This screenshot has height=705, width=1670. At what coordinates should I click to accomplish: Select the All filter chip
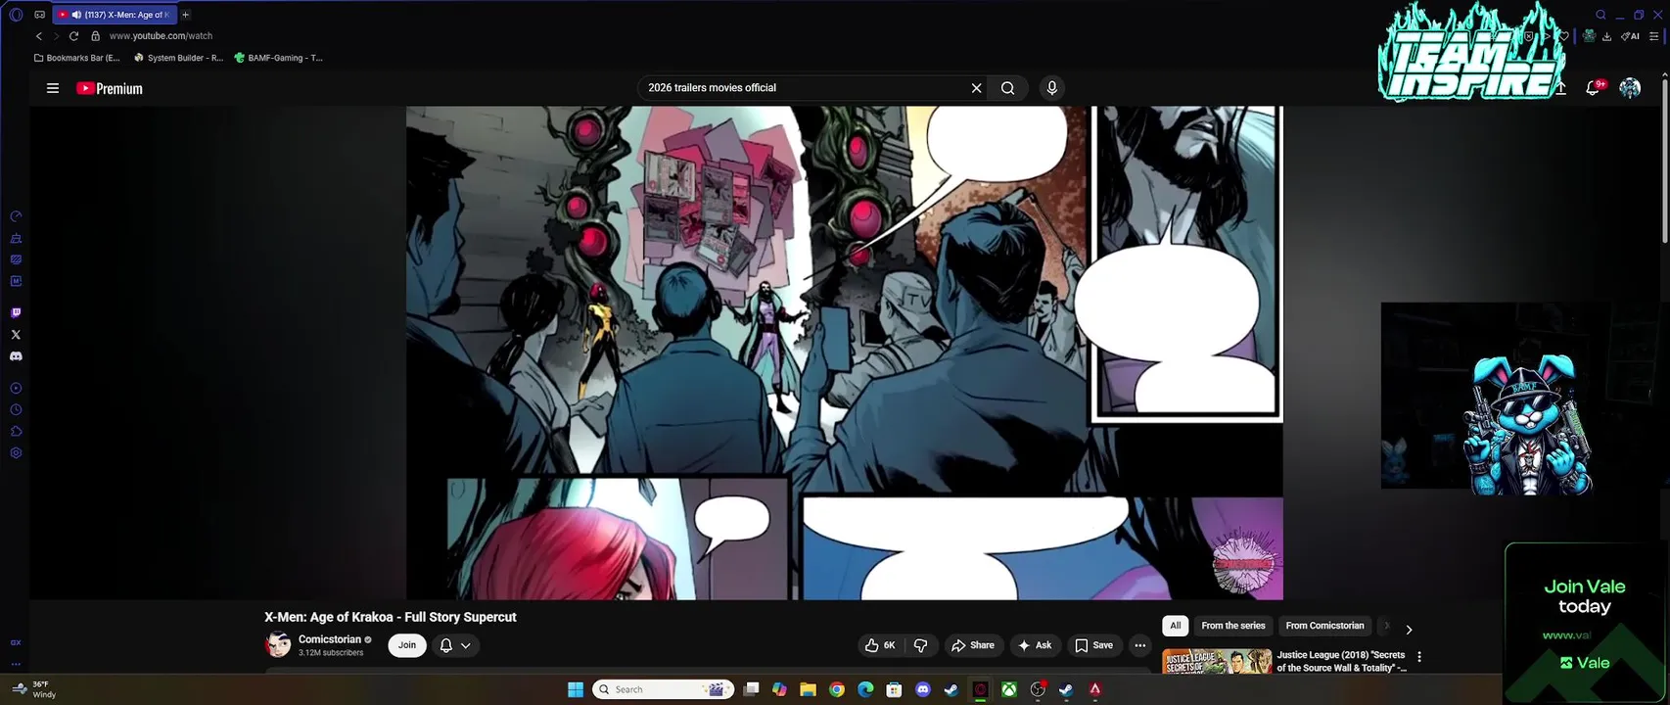(1176, 626)
